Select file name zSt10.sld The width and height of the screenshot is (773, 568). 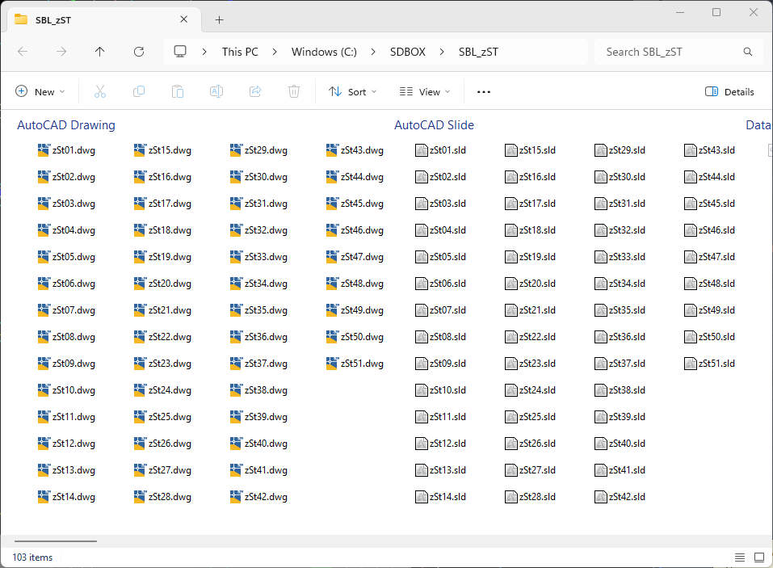coord(447,390)
